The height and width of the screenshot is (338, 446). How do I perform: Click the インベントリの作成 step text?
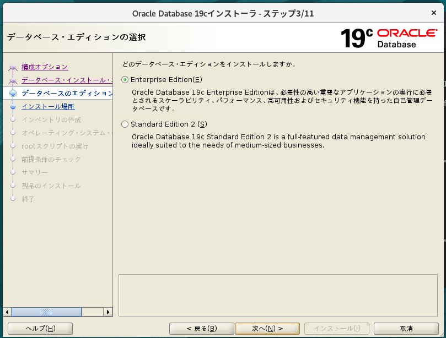tap(51, 120)
